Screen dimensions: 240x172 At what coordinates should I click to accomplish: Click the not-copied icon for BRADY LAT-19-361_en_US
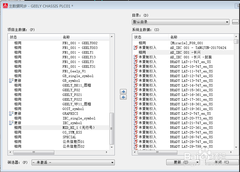click(136, 109)
